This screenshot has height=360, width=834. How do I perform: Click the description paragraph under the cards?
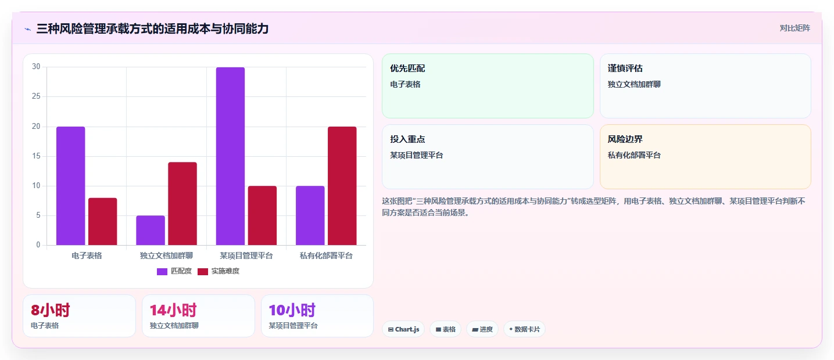593,207
